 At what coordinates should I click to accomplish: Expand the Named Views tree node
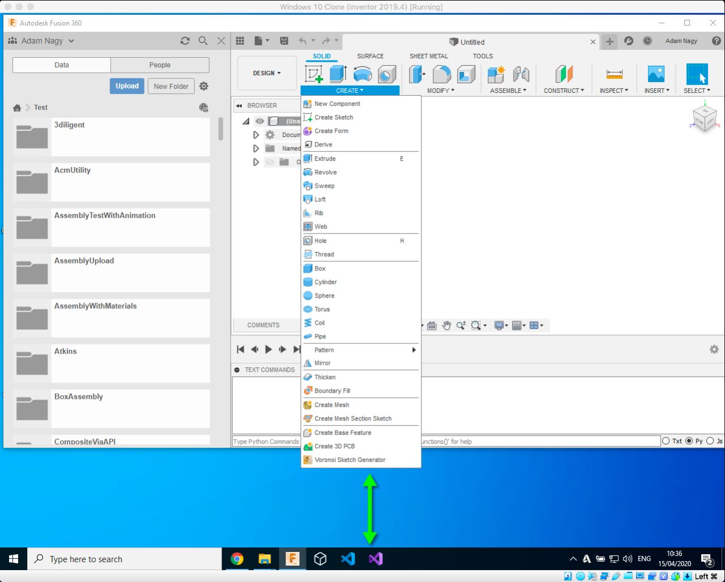pos(256,148)
